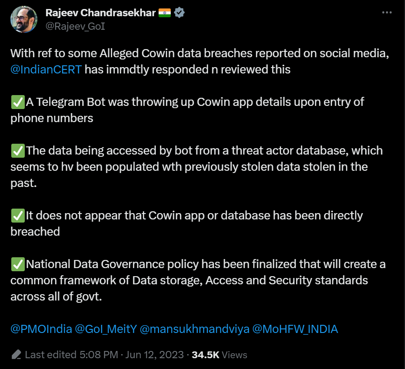Click the 'Jun 12, 2023' date

[154, 355]
